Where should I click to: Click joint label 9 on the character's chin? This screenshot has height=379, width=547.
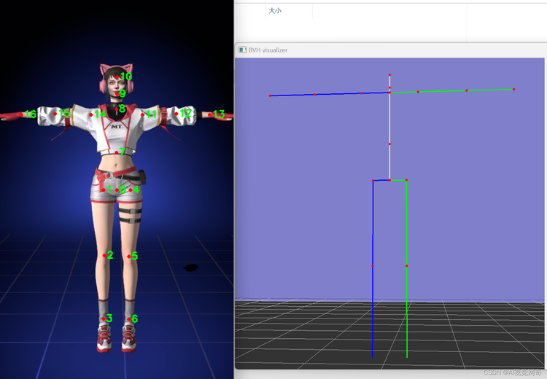click(x=123, y=93)
